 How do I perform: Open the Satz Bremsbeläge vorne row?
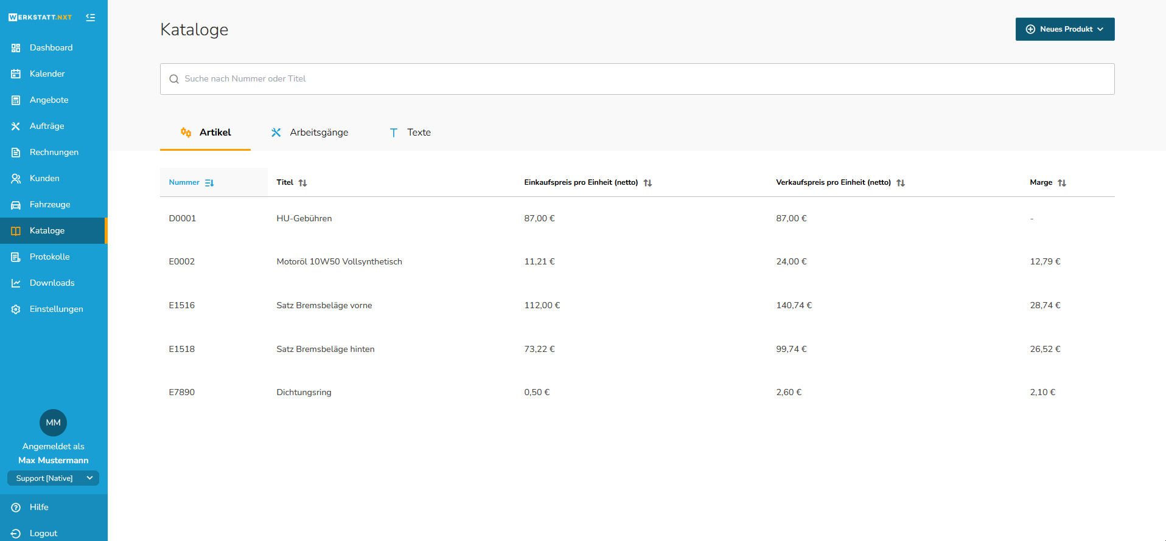pyautogui.click(x=637, y=306)
